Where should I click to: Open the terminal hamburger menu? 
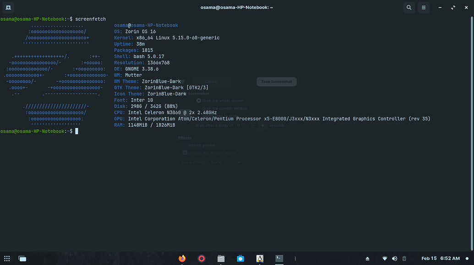tap(424, 7)
